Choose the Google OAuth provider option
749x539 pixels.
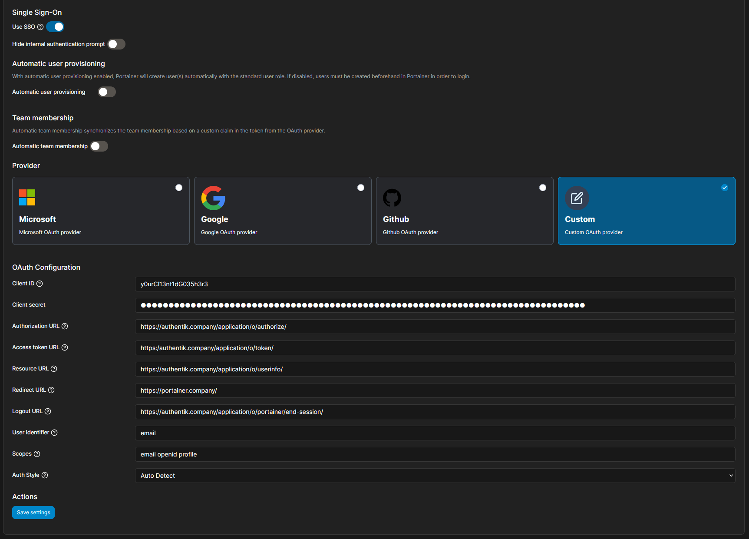(283, 211)
